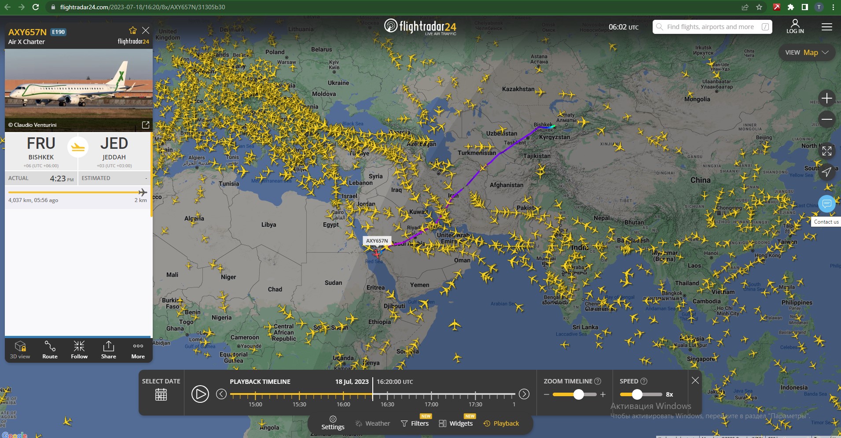Viewport: 841px width, 438px height.
Task: Open speed help question icon
Action: tap(644, 381)
